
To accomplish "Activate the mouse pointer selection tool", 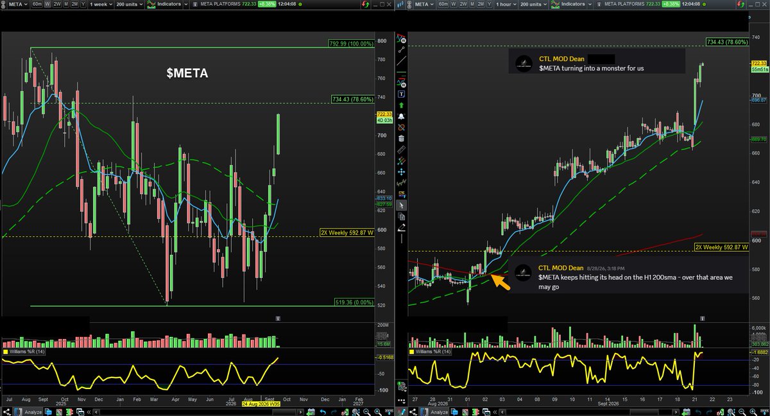I will coord(401,205).
